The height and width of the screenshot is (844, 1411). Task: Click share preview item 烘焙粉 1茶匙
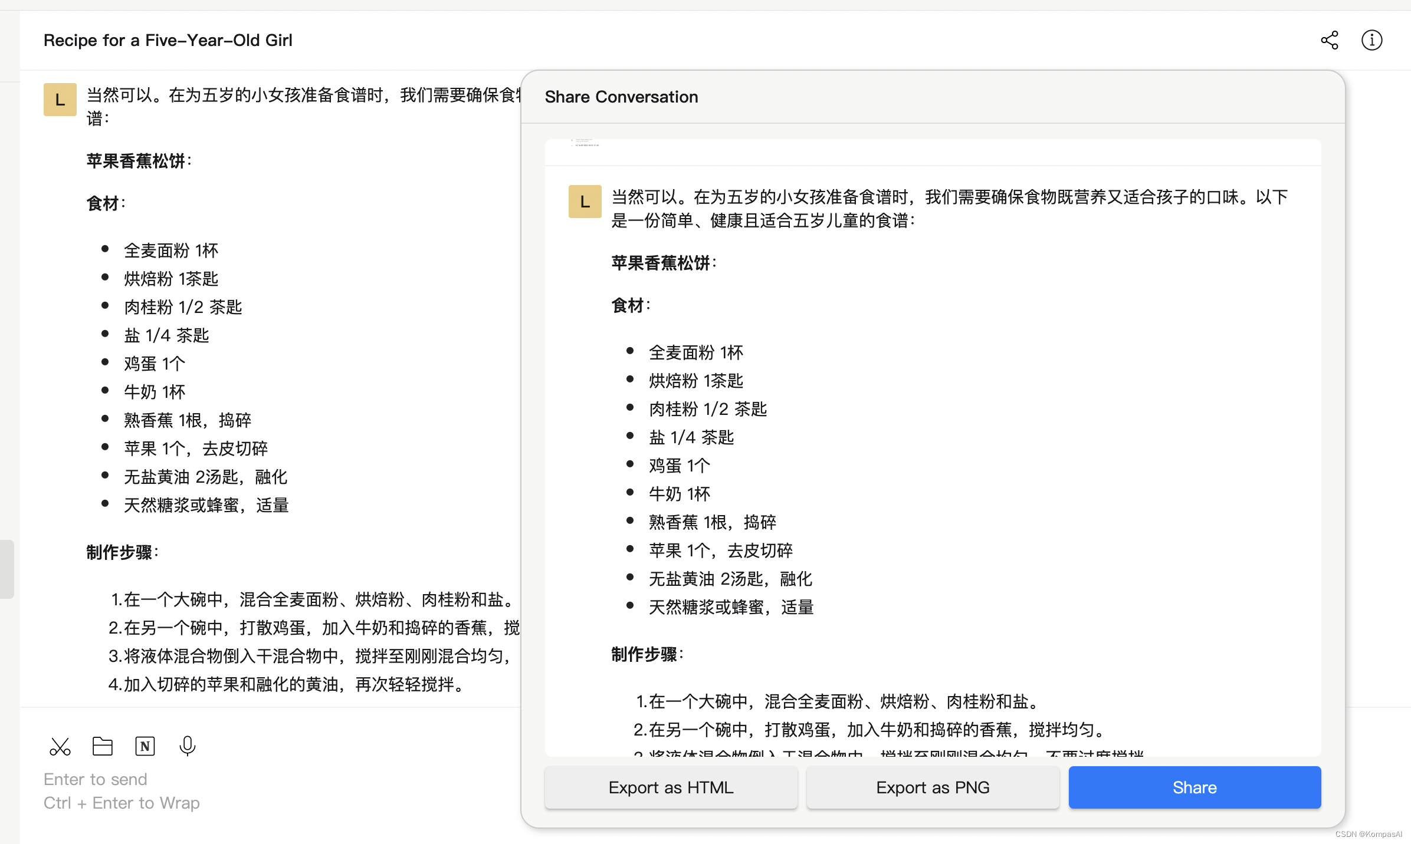click(696, 381)
